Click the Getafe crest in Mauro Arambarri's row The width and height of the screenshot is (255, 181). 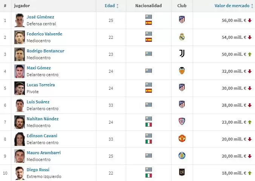coord(182,155)
